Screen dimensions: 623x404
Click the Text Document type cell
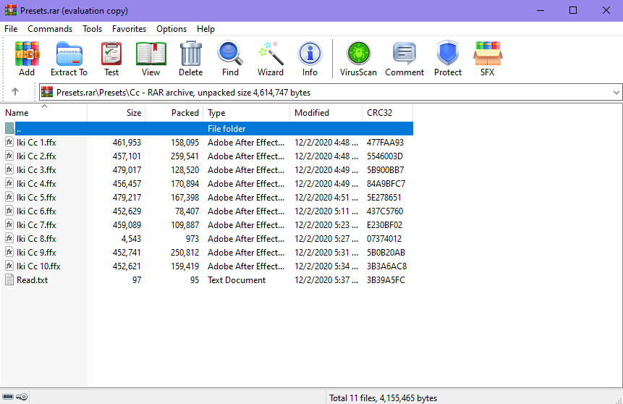pos(237,280)
